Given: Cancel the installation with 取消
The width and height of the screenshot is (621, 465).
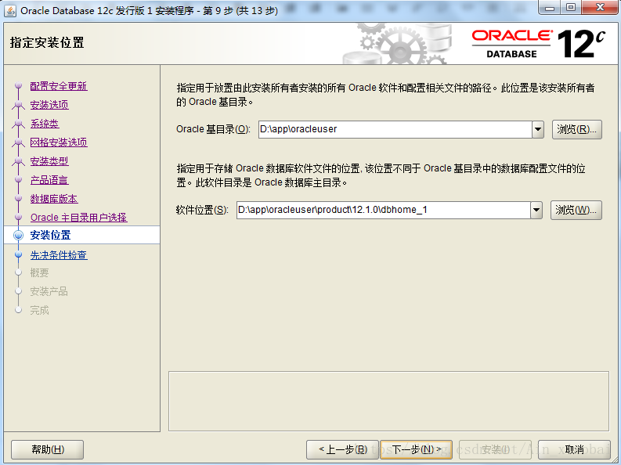Looking at the screenshot, I should point(574,449).
